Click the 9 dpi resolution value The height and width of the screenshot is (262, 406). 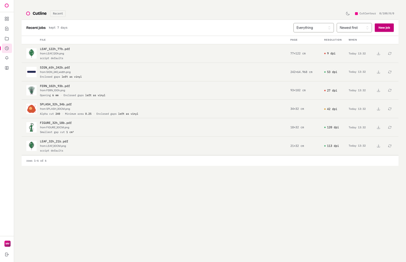pyautogui.click(x=331, y=53)
